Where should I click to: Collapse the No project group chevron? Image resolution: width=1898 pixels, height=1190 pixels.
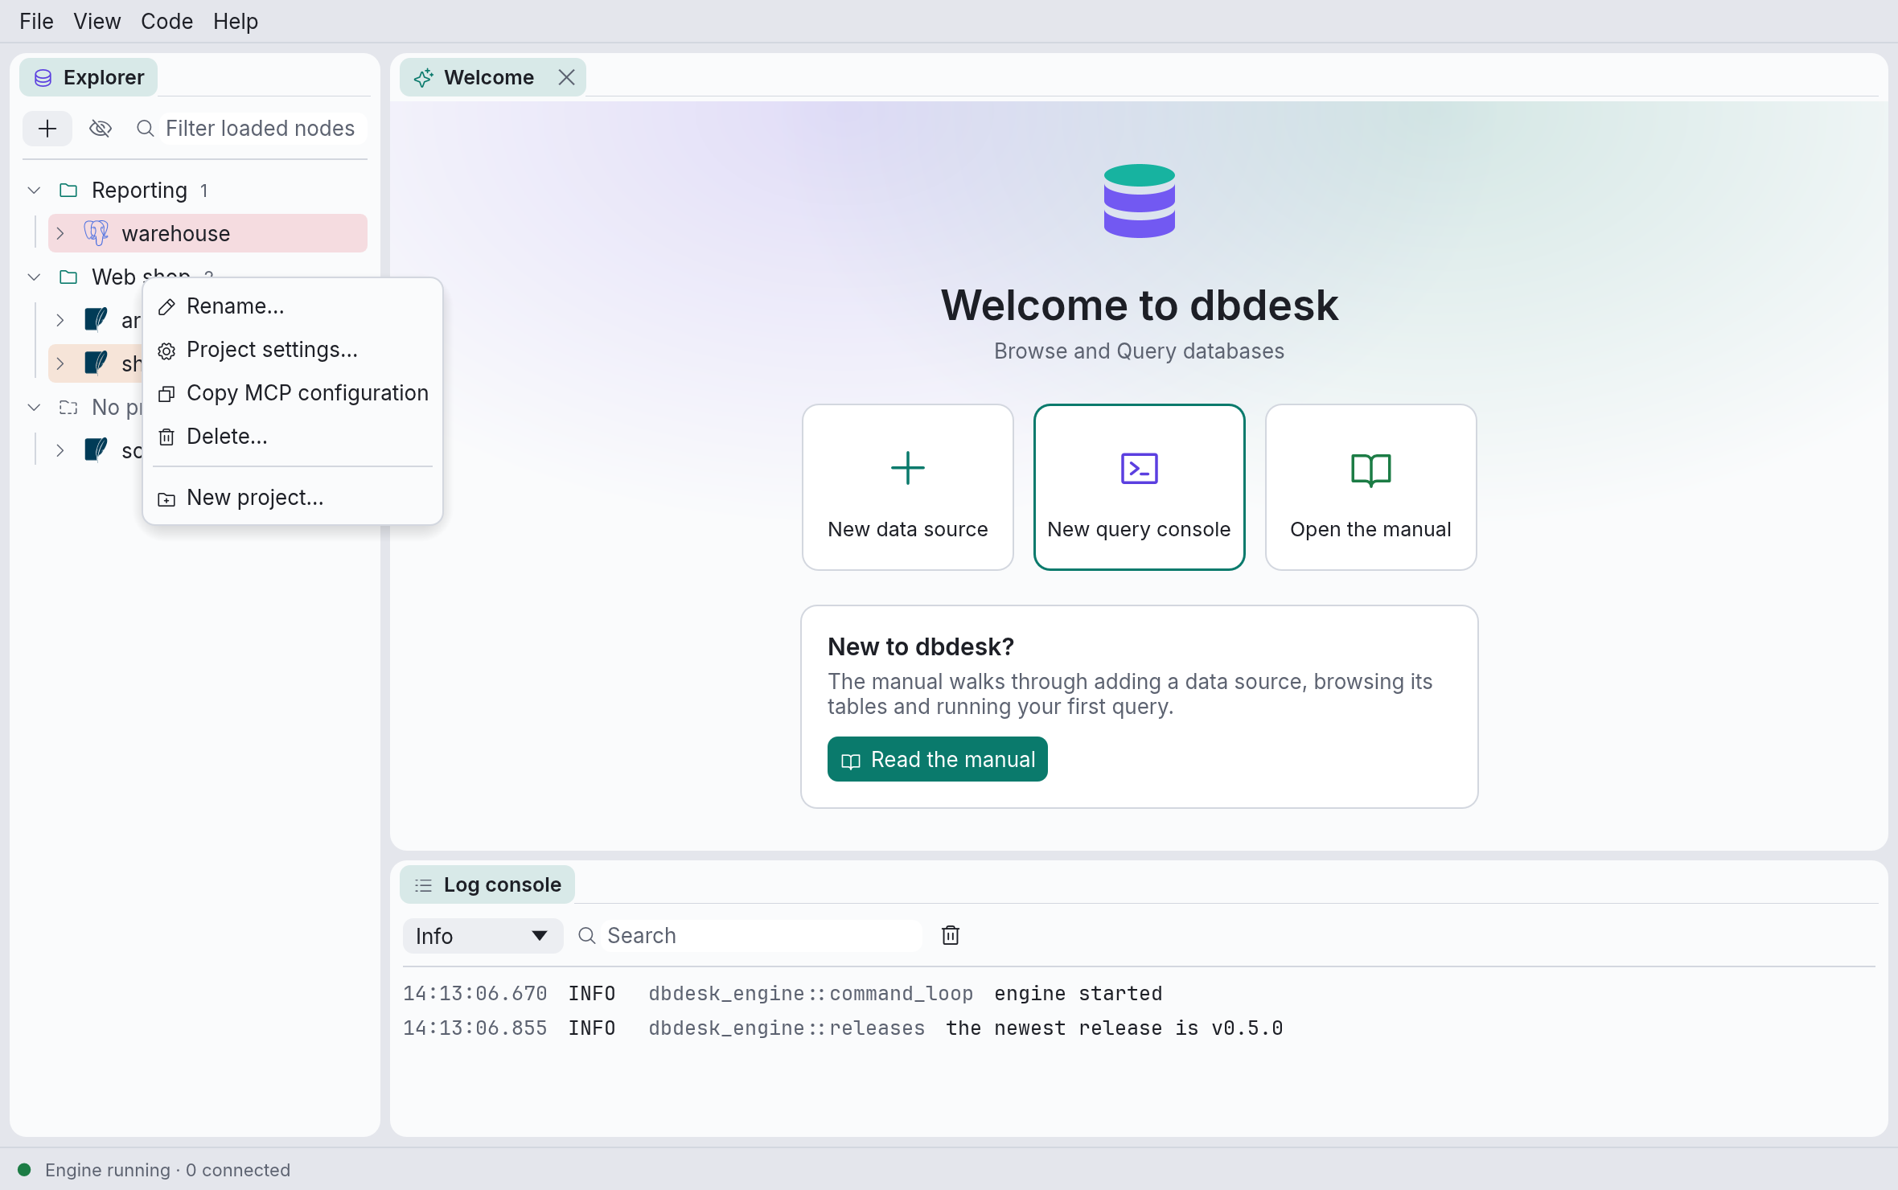(34, 408)
